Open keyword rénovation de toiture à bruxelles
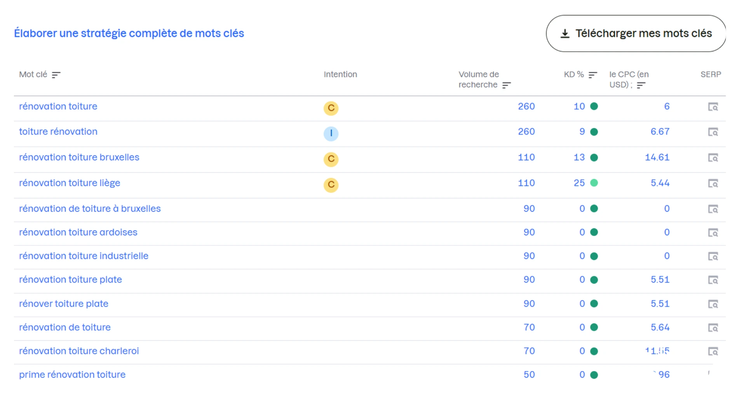The image size is (746, 420). pos(90,209)
